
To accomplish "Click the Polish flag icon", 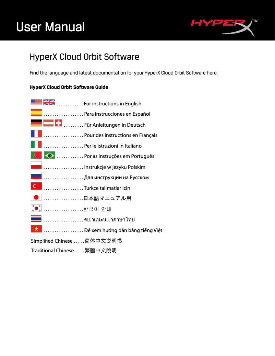I will click(x=36, y=165).
